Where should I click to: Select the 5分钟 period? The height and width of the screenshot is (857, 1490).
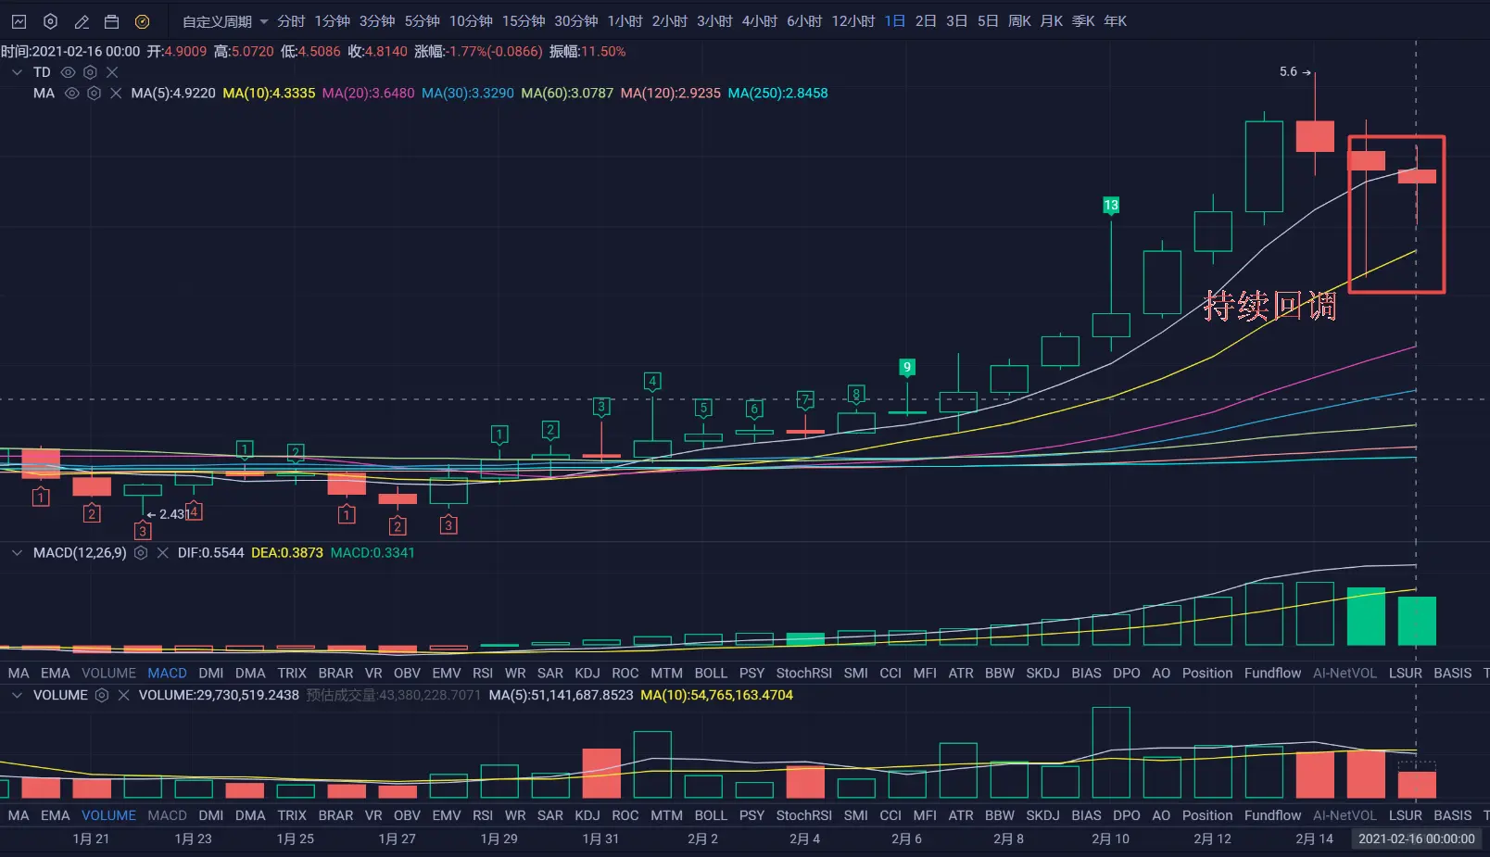(422, 21)
